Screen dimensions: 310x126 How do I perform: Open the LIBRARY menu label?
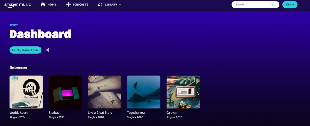point(111,5)
